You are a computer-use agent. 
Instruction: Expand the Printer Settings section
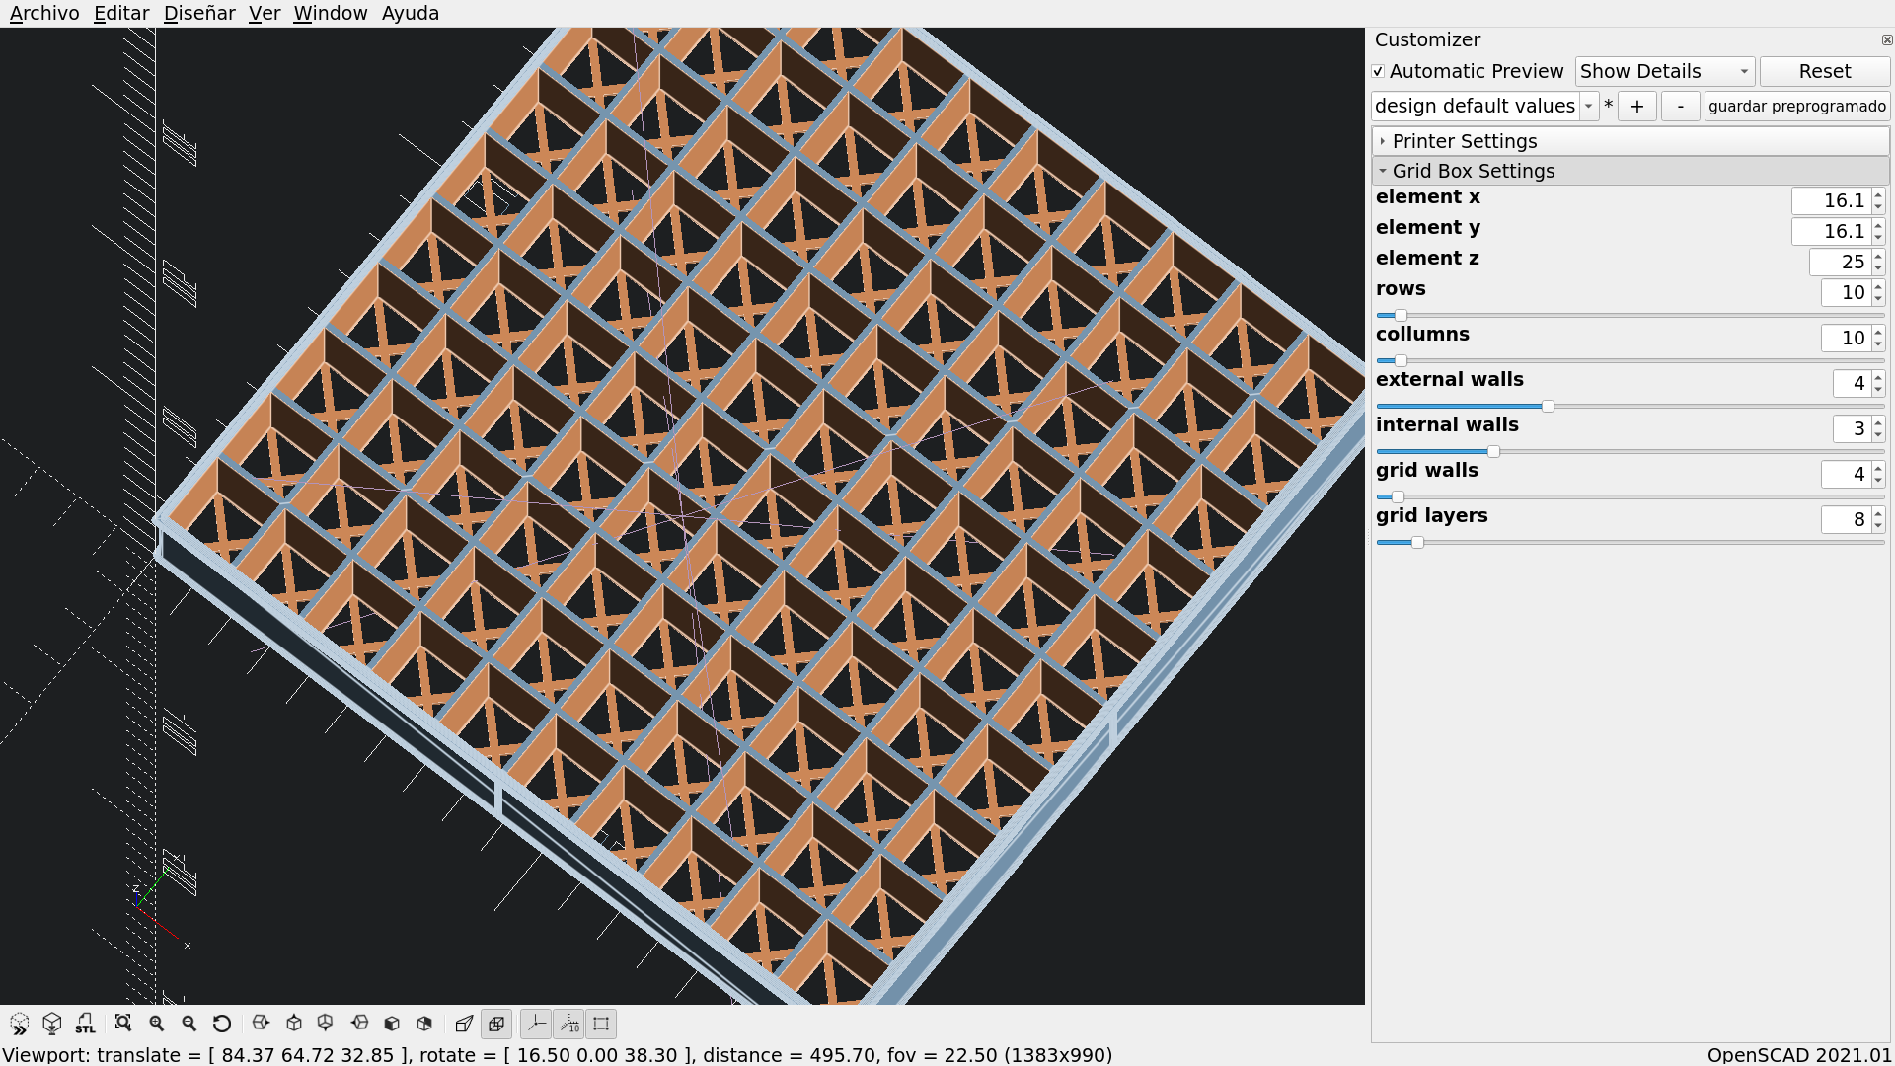coord(1465,141)
